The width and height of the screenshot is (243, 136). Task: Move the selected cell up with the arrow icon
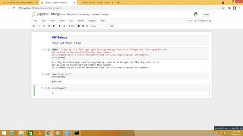pos(60,26)
